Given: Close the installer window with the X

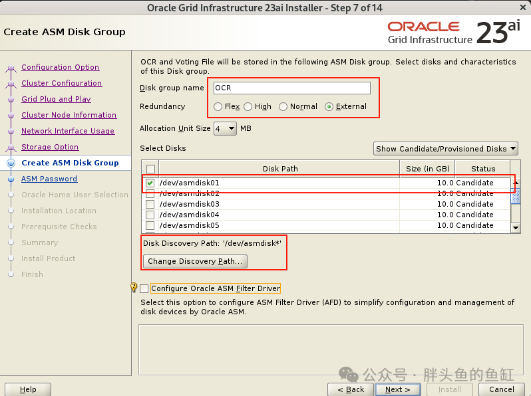Looking at the screenshot, I should point(523,7).
